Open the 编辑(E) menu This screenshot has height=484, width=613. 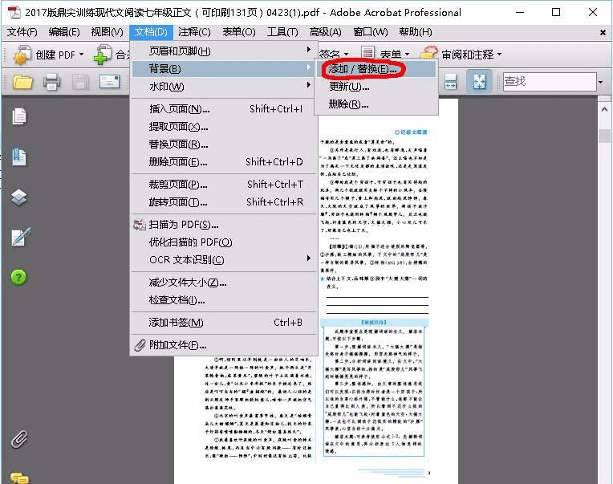click(x=64, y=32)
